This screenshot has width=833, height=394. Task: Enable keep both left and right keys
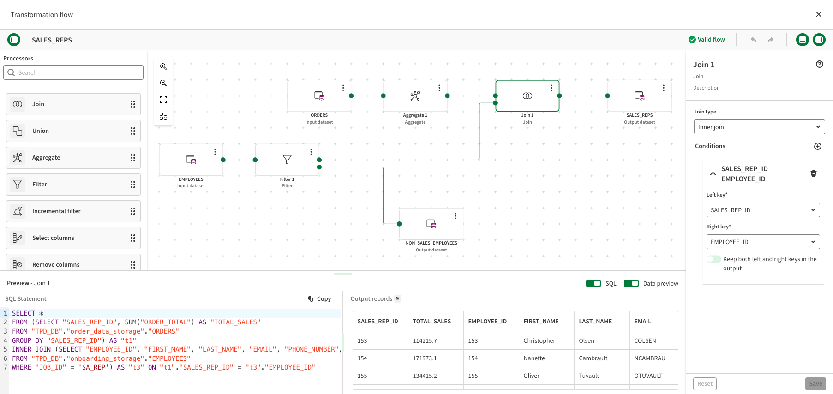(x=714, y=259)
